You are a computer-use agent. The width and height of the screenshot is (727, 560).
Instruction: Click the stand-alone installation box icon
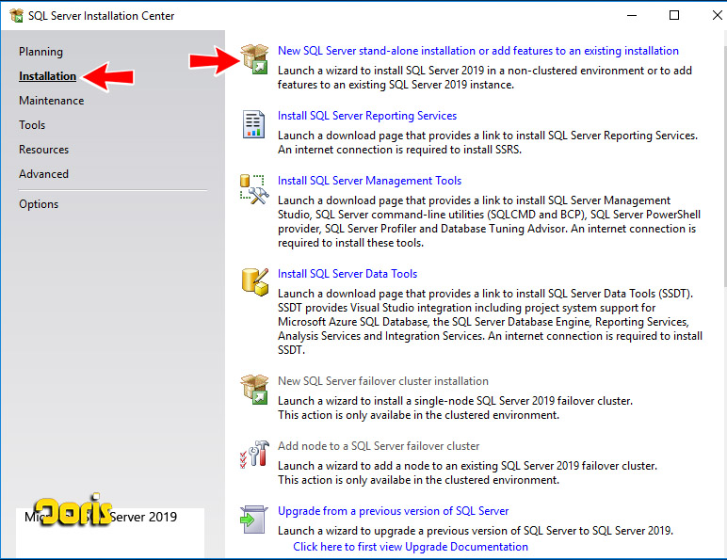(254, 59)
